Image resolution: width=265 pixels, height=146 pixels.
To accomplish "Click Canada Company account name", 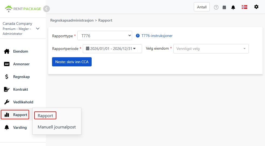I will point(18,23).
